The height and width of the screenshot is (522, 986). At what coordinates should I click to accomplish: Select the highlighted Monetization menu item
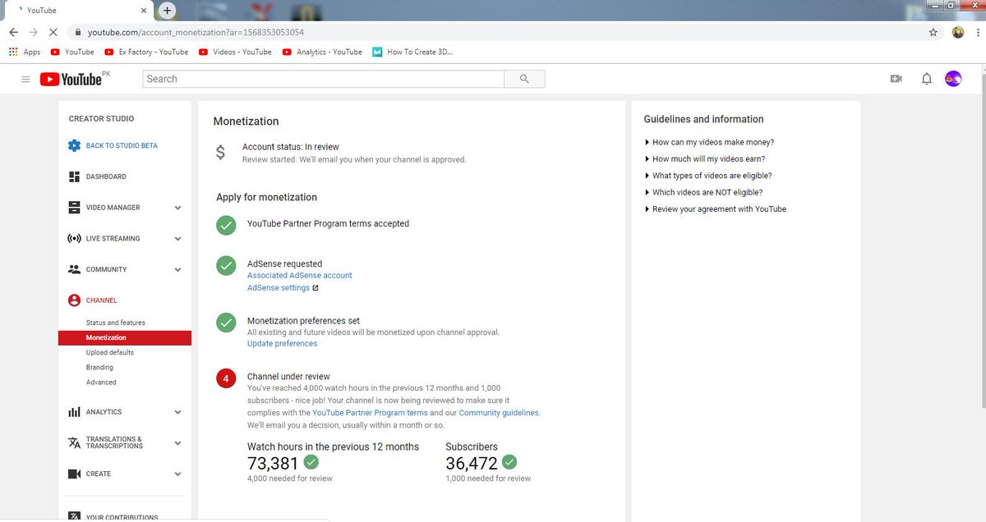click(125, 338)
